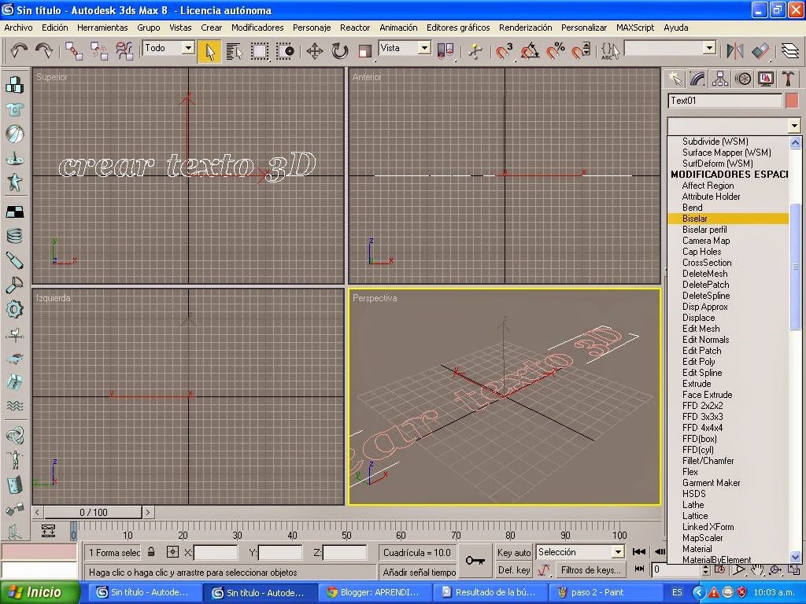Click the Text01 object name field
Viewport: 806px width, 604px height.
click(x=724, y=101)
